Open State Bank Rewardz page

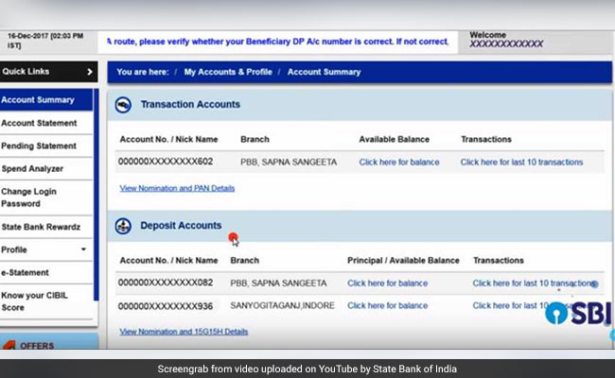[42, 226]
